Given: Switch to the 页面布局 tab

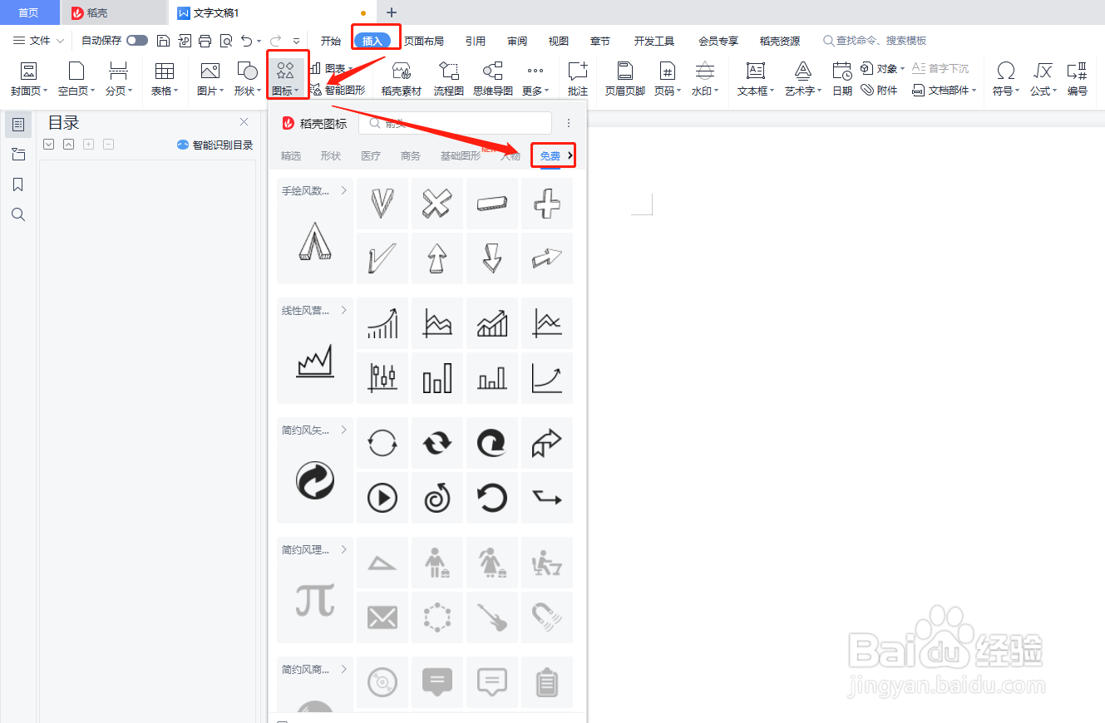Looking at the screenshot, I should (x=424, y=41).
